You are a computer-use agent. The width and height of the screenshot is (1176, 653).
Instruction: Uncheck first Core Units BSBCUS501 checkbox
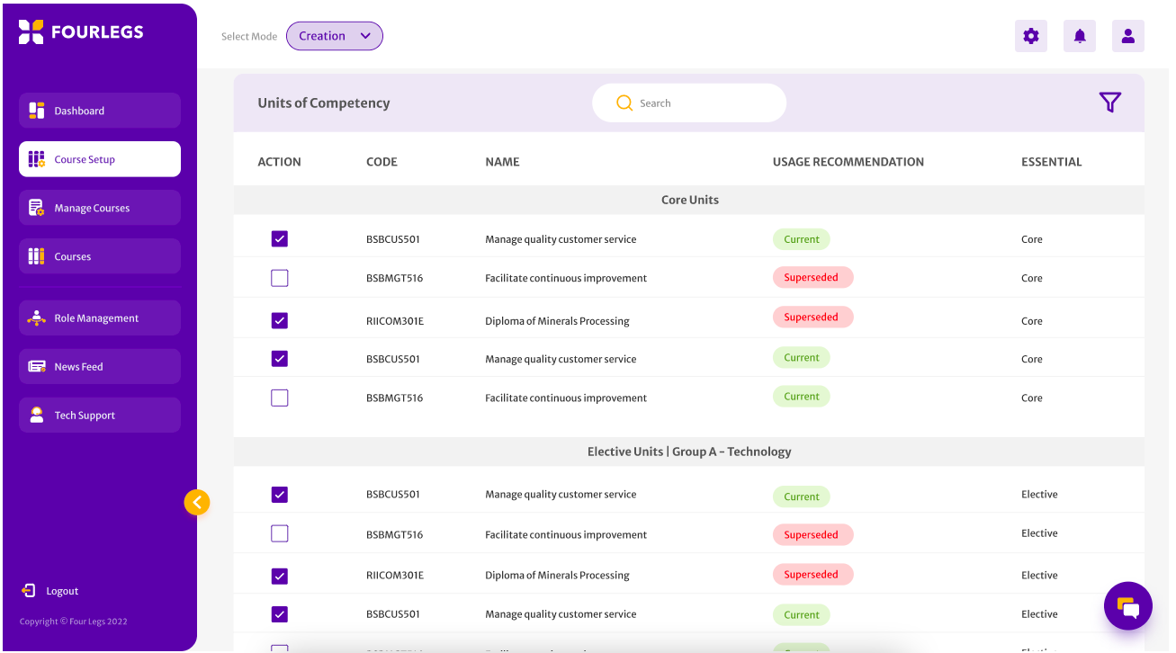[x=280, y=239]
